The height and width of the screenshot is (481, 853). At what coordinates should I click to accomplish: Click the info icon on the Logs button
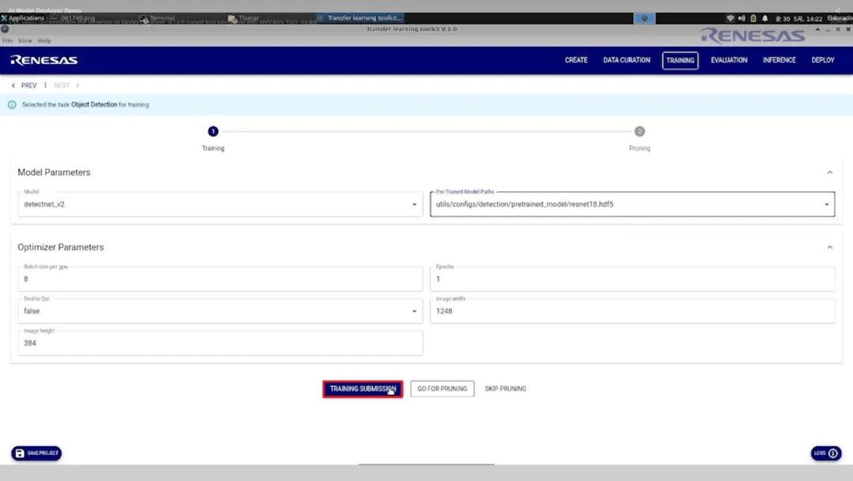click(833, 453)
